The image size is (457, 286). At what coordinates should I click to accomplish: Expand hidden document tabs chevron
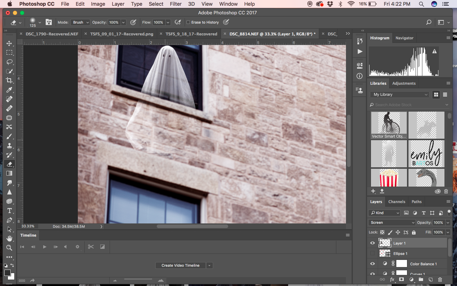pyautogui.click(x=348, y=34)
